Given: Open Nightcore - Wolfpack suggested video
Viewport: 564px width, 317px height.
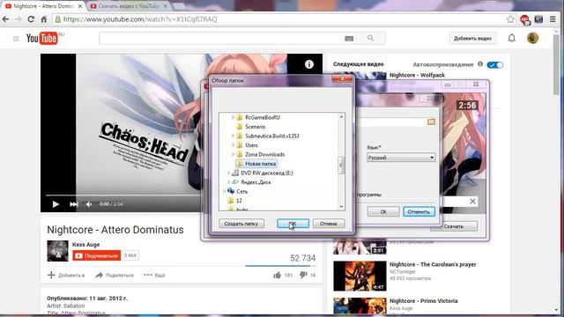Looking at the screenshot, I should pyautogui.click(x=417, y=75).
